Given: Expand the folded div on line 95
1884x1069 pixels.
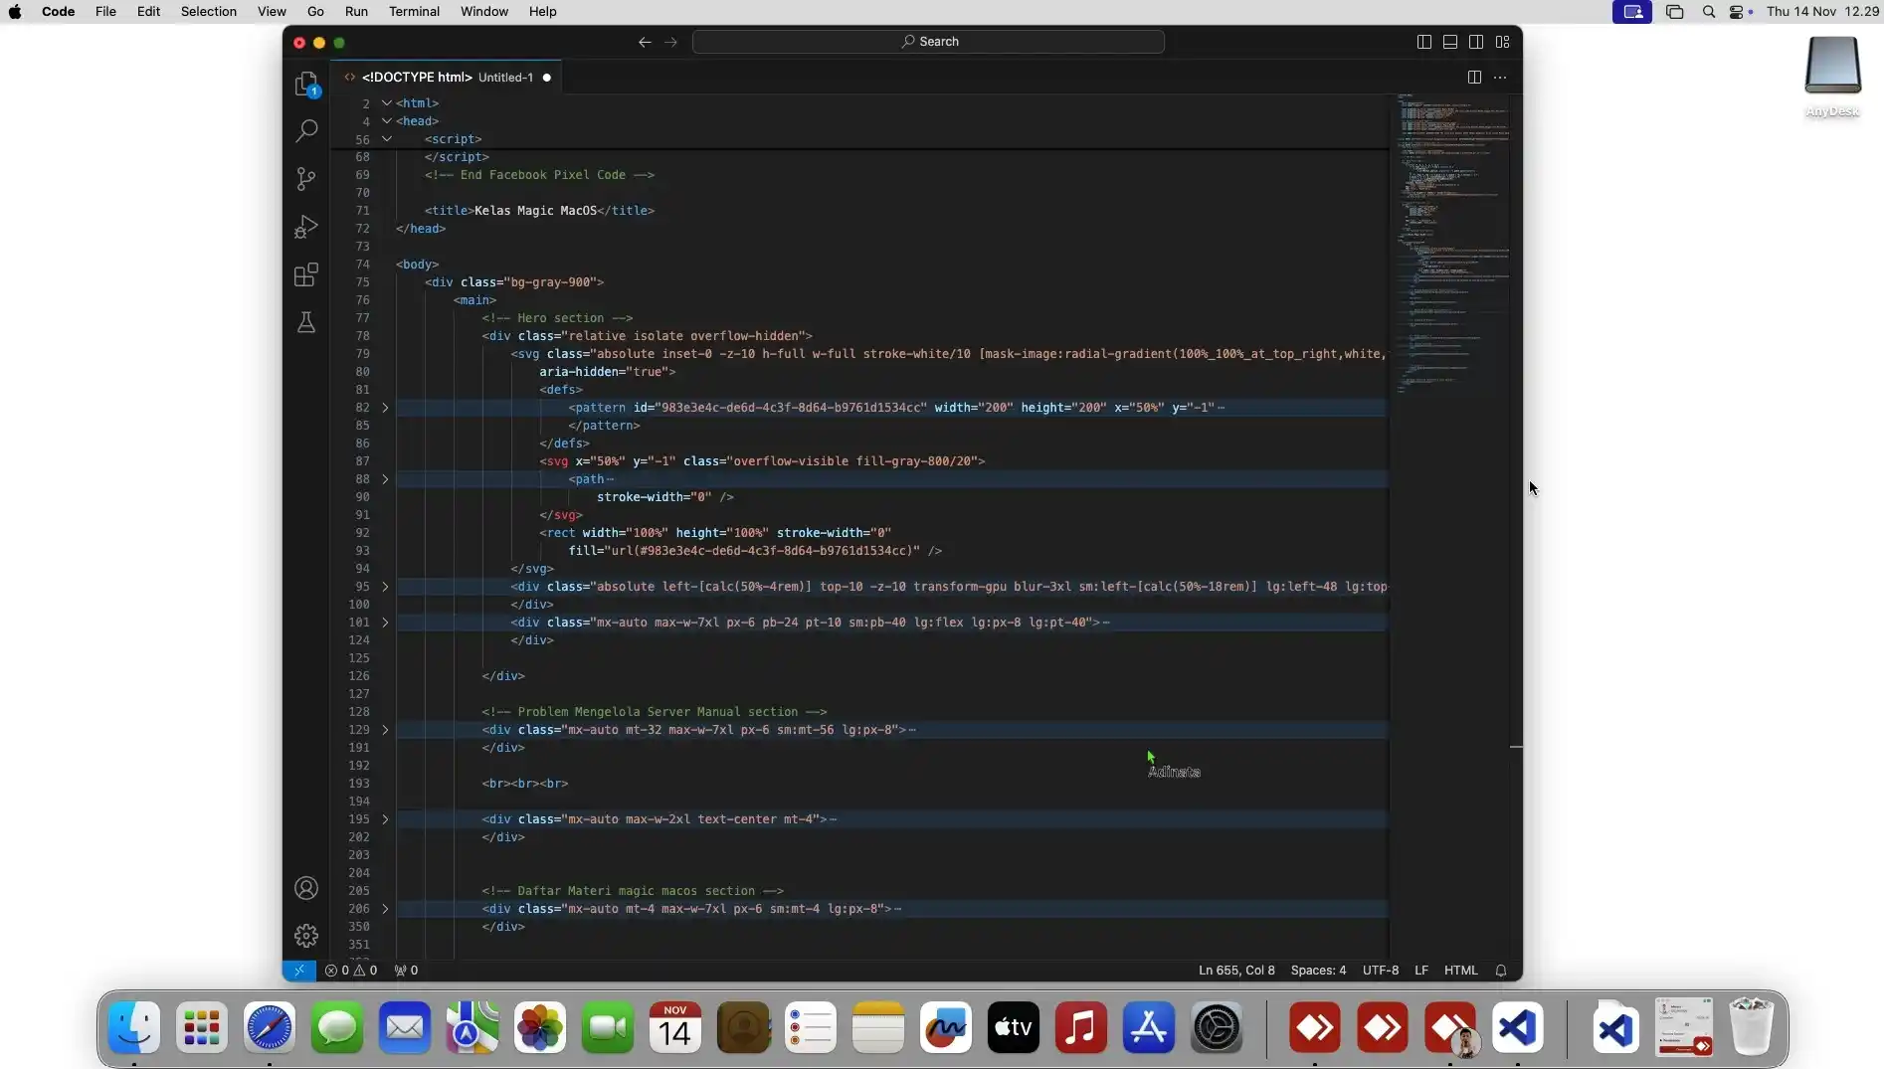Looking at the screenshot, I should coord(386,587).
